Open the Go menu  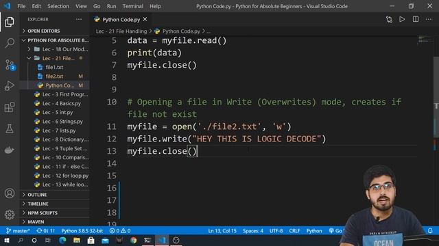(97, 6)
